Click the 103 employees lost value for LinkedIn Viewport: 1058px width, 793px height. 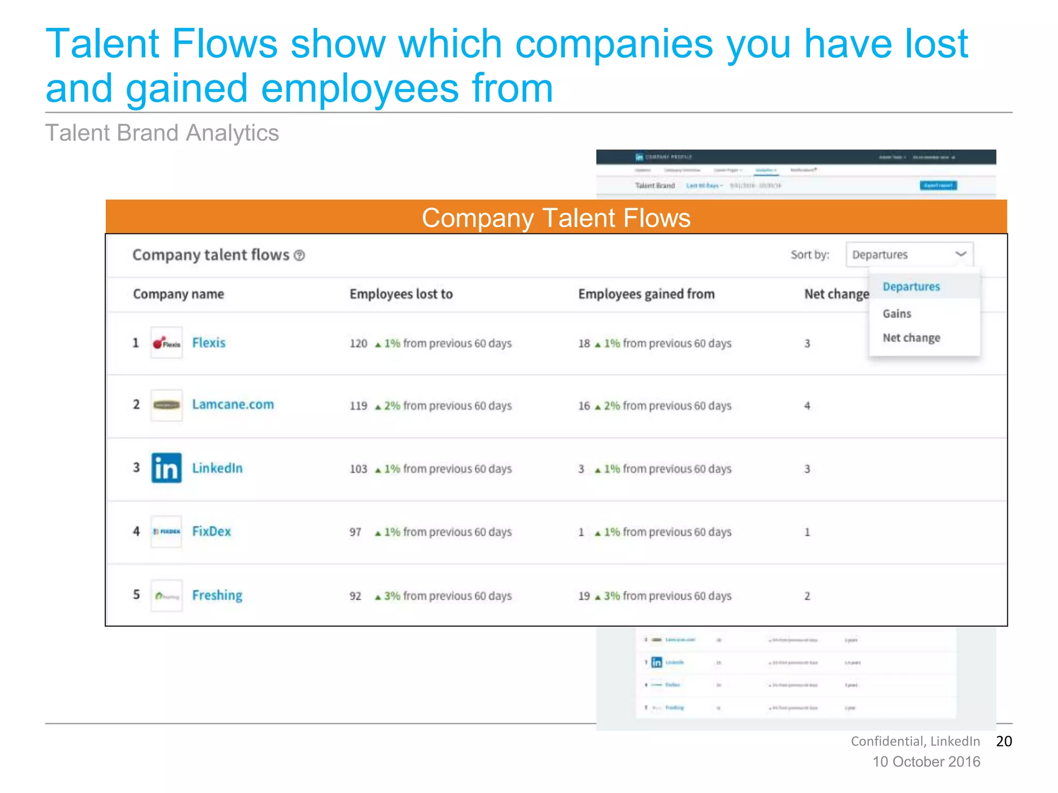(x=359, y=469)
